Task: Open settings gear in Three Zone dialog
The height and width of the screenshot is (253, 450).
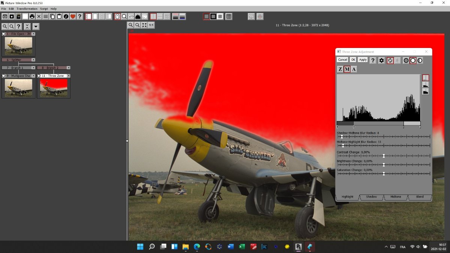Action: pyautogui.click(x=381, y=60)
